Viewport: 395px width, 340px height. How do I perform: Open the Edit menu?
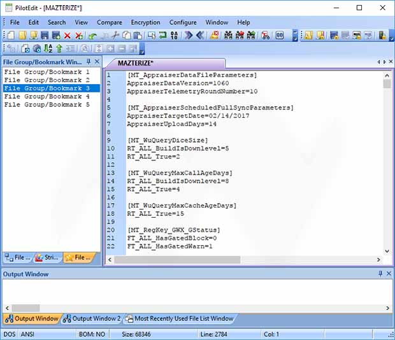pyautogui.click(x=34, y=22)
